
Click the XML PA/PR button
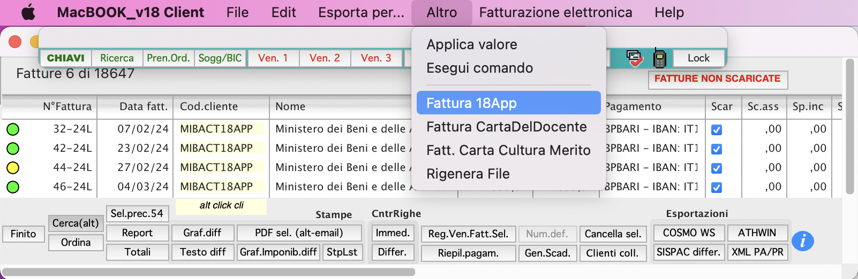click(757, 252)
